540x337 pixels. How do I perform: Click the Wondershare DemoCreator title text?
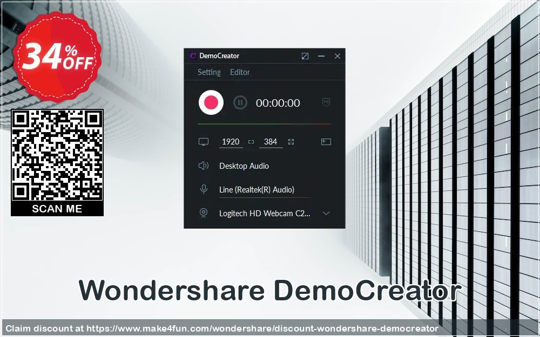click(270, 291)
